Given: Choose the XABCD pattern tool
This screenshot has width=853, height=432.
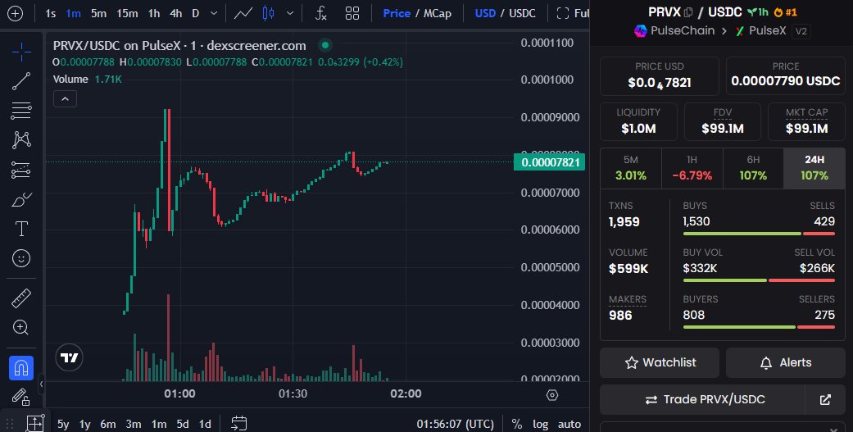Looking at the screenshot, I should point(21,140).
